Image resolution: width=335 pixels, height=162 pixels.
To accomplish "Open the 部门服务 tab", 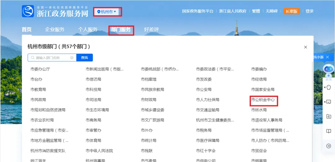I will pos(121,29).
